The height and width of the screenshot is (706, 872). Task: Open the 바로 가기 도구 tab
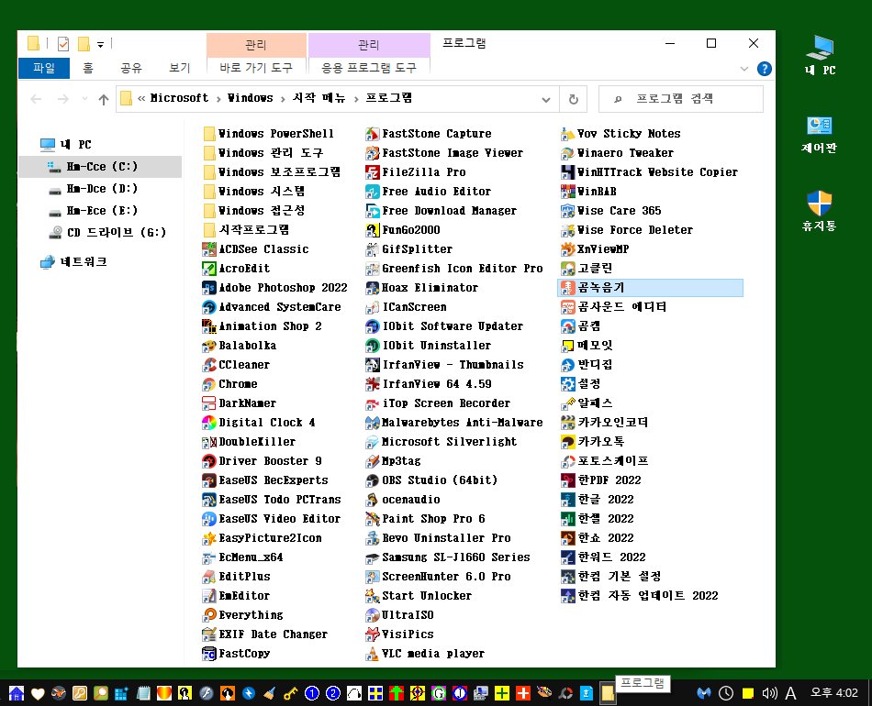tap(256, 69)
